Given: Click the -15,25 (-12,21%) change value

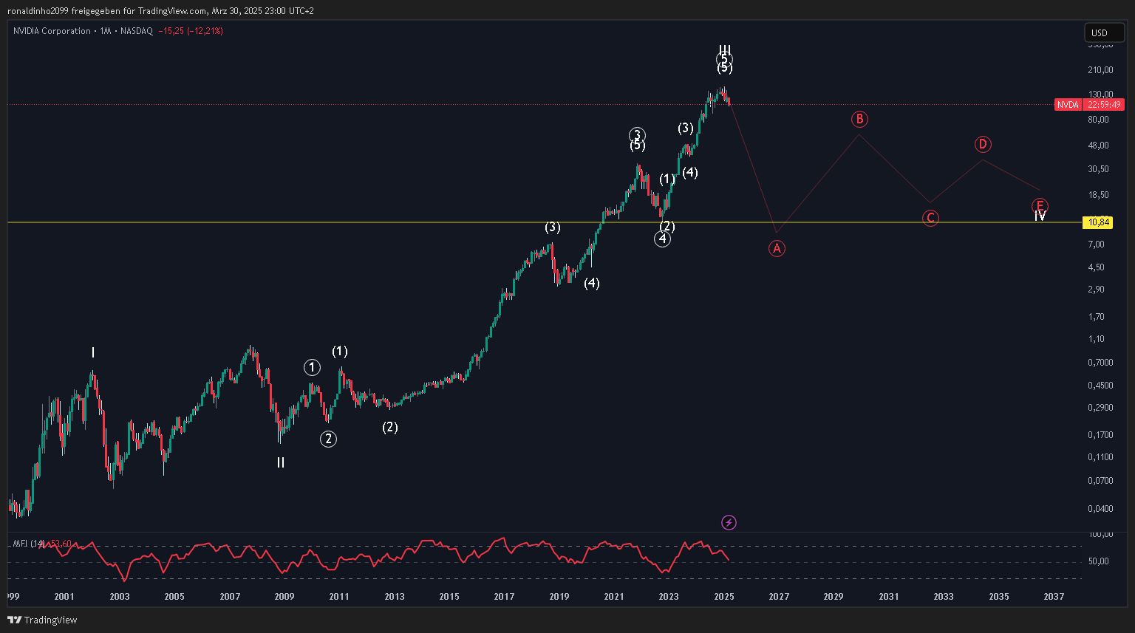Looking at the screenshot, I should pyautogui.click(x=191, y=31).
